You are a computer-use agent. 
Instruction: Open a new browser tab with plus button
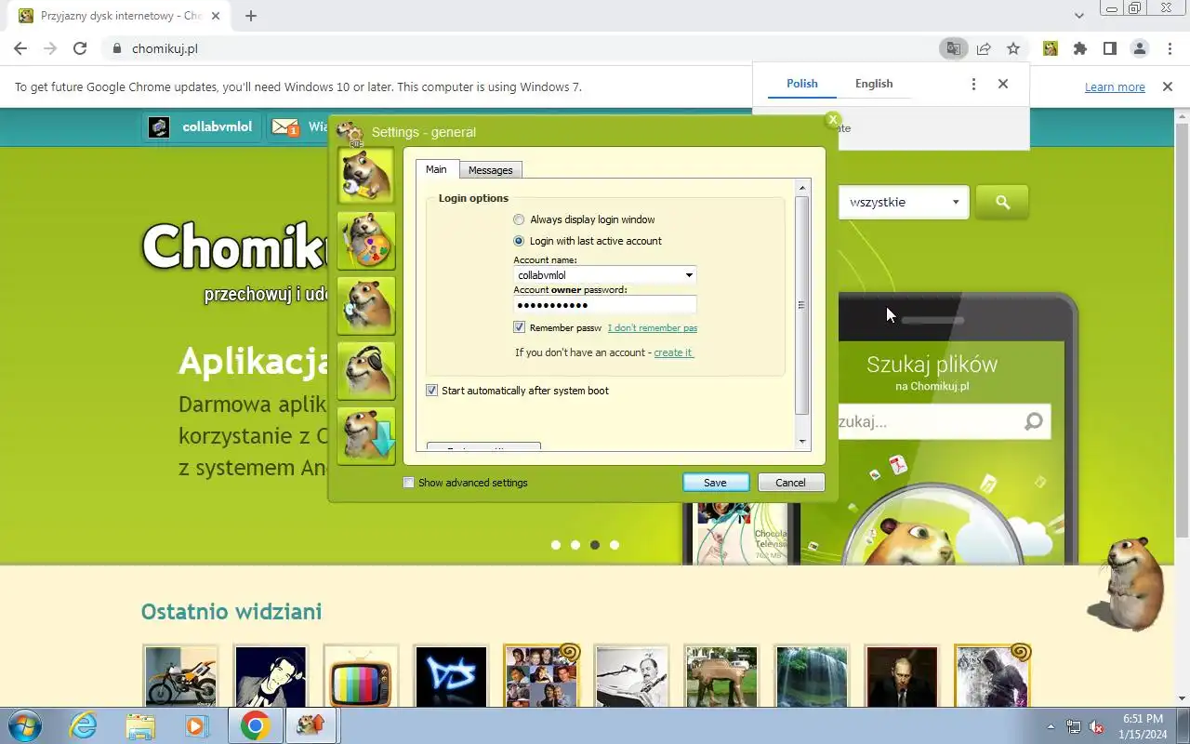point(251,16)
